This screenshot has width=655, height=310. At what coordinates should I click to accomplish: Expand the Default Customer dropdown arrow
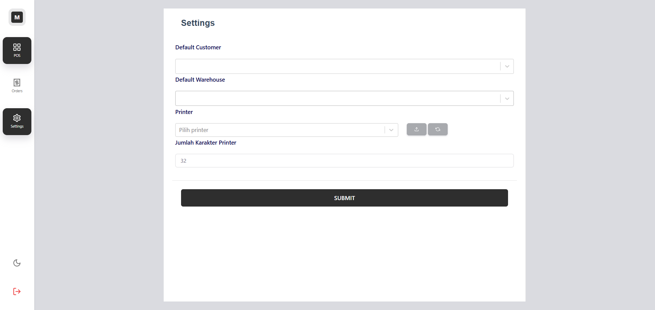point(507,66)
